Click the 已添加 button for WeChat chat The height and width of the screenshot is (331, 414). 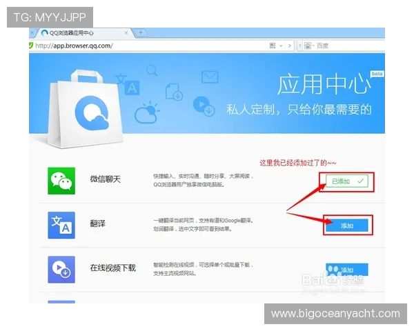346,181
